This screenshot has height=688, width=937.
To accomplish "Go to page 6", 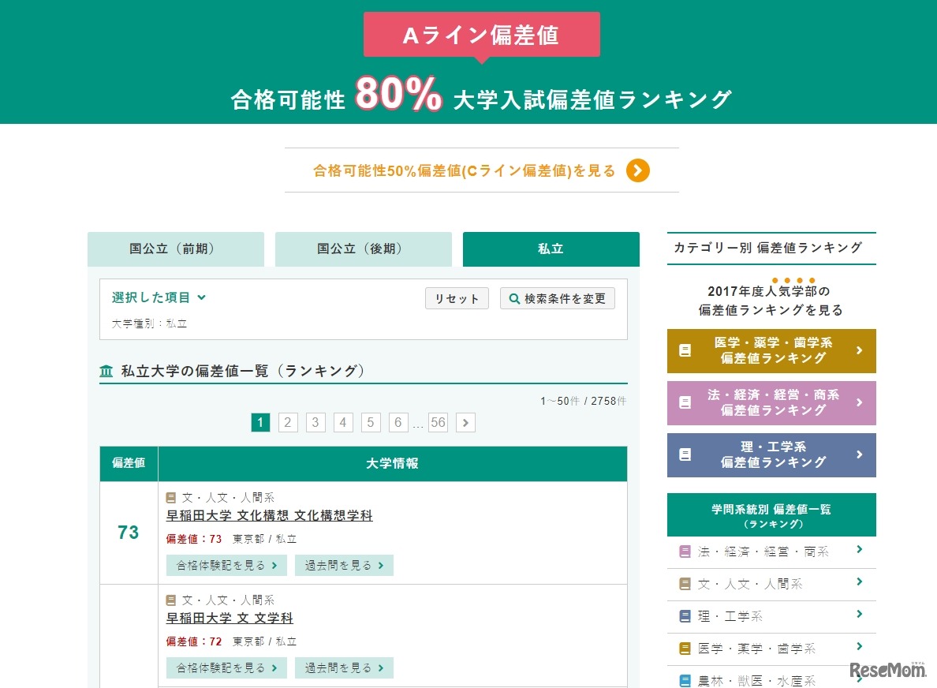I will pos(398,423).
